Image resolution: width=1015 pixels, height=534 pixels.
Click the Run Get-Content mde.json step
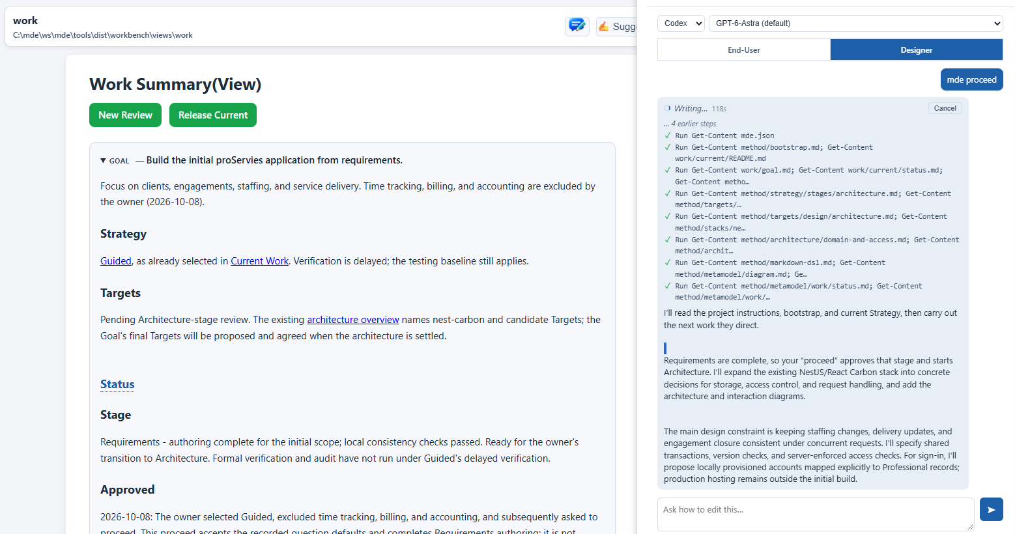(x=724, y=135)
